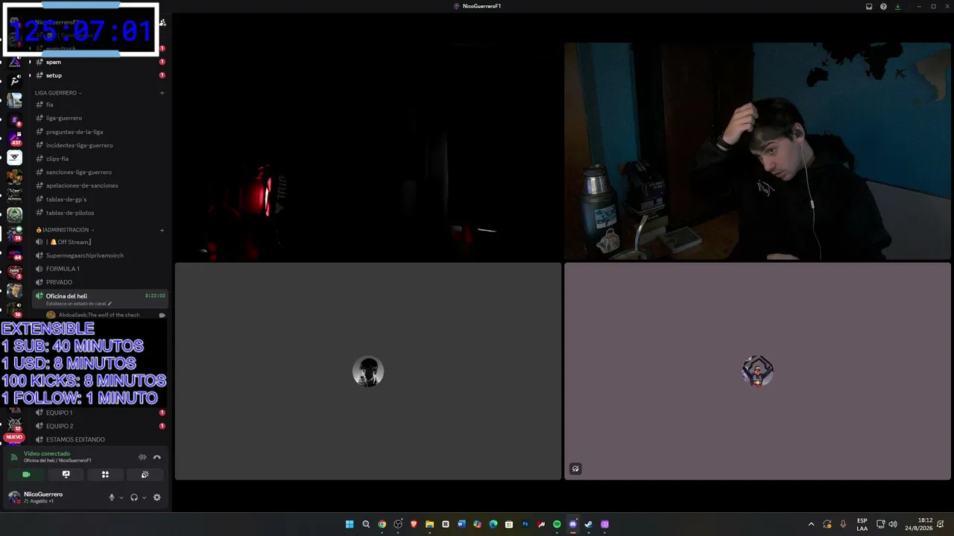Open the spam text channel

[98, 62]
